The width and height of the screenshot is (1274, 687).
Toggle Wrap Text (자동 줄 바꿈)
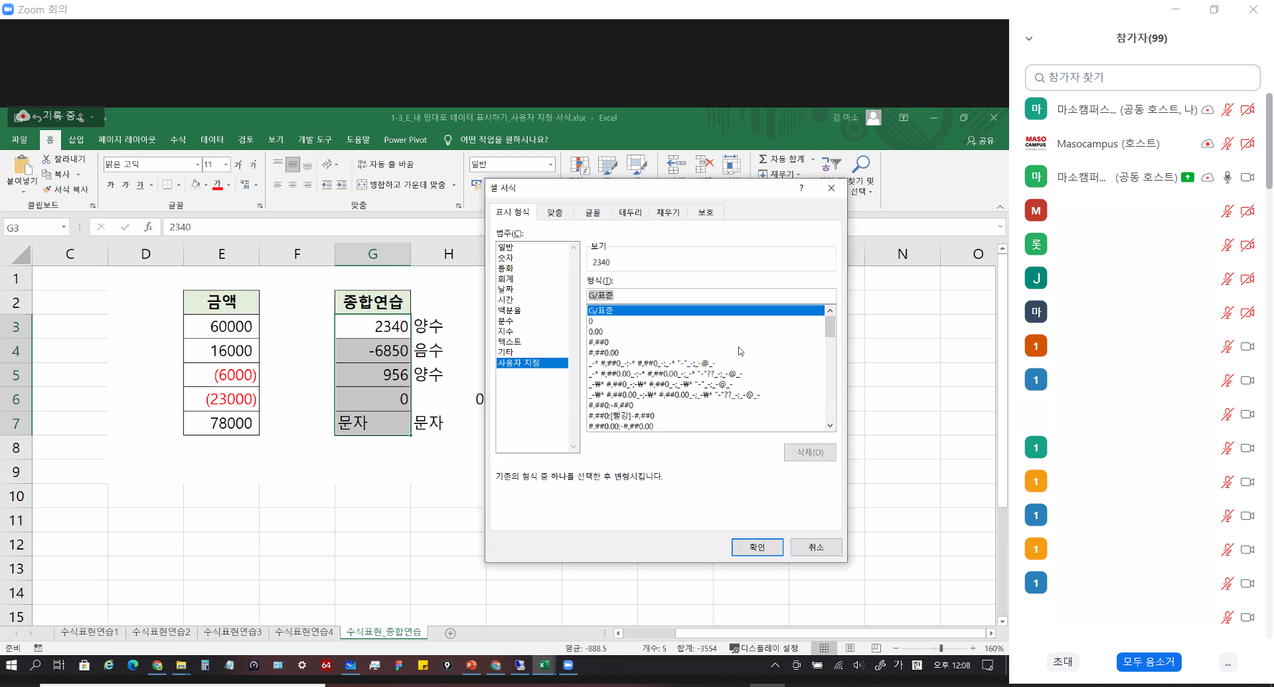click(386, 165)
